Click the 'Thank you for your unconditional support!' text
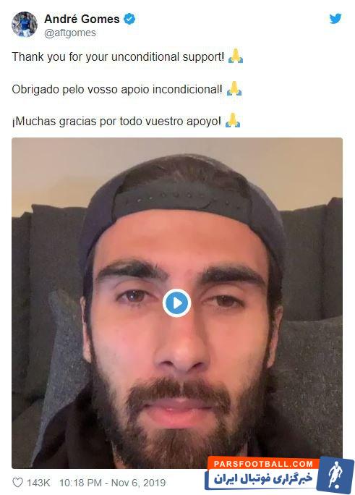Screen dimensions: 355x495 (x=118, y=57)
